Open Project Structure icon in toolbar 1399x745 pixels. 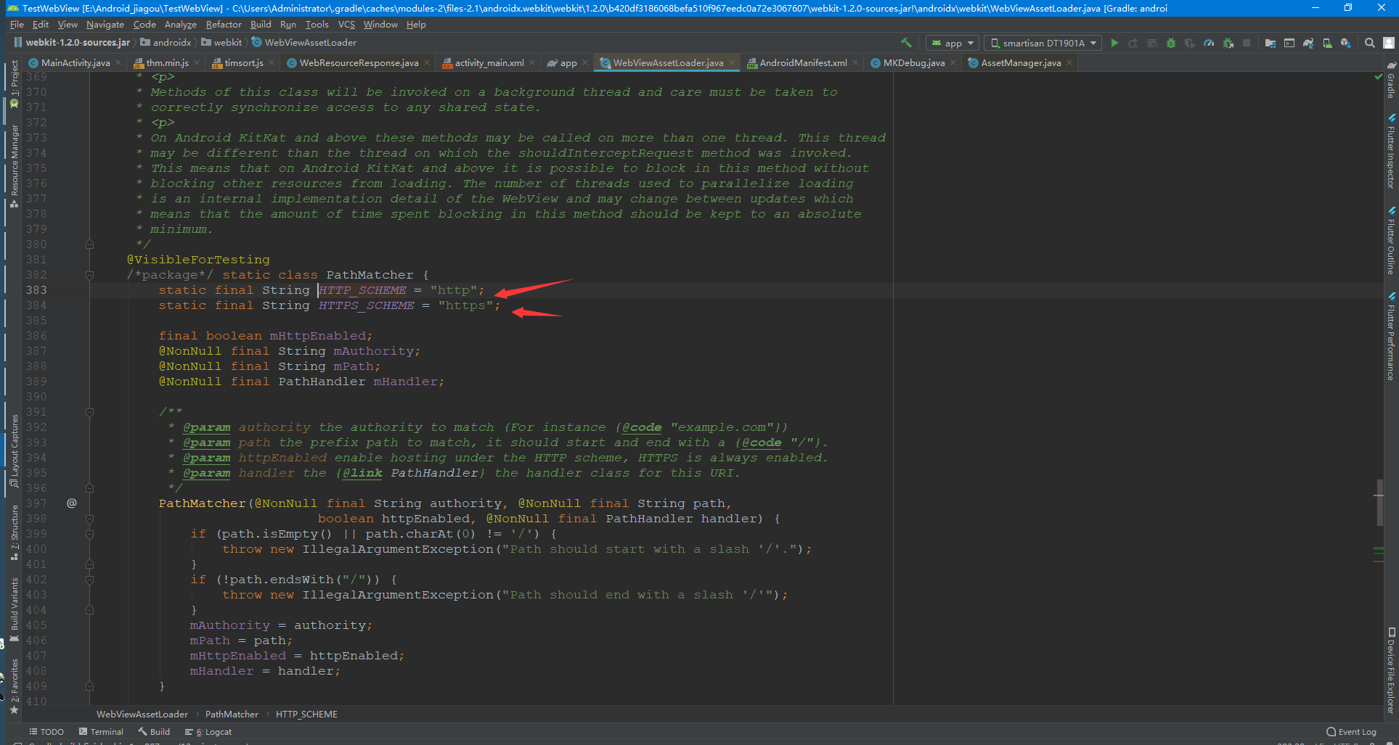click(1270, 43)
